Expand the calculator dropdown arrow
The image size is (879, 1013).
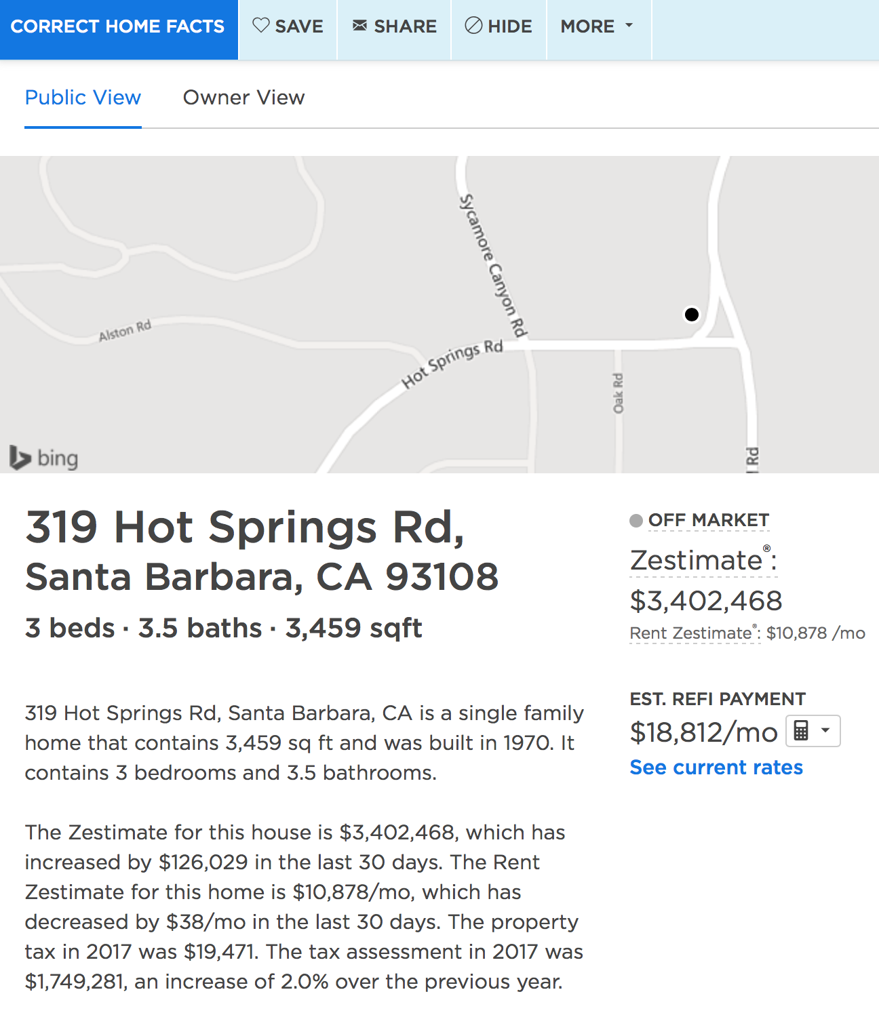(x=825, y=730)
